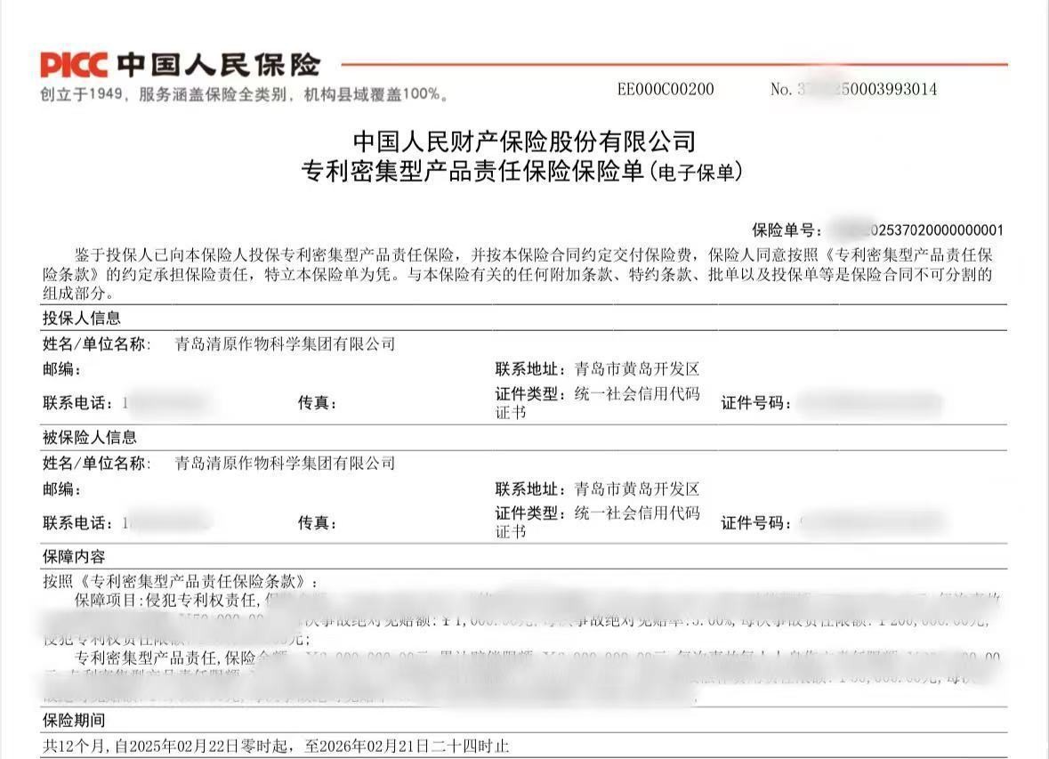Click the form code EE000C00200

666,89
